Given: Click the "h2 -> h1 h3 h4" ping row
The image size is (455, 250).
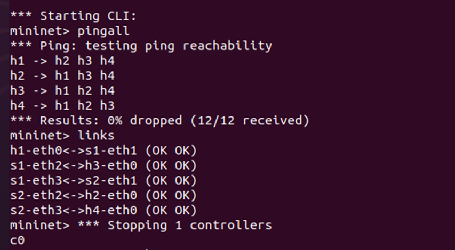Looking at the screenshot, I should coord(62,76).
